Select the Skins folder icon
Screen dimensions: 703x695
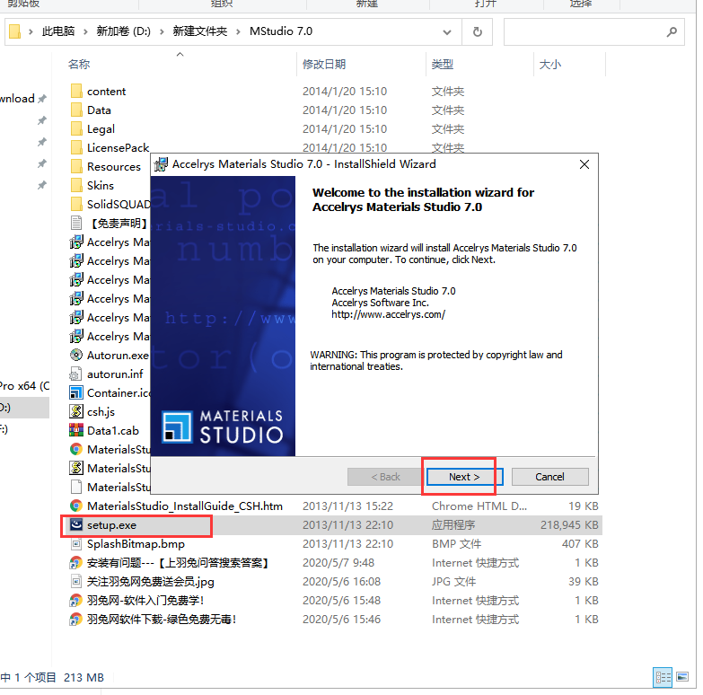(76, 185)
